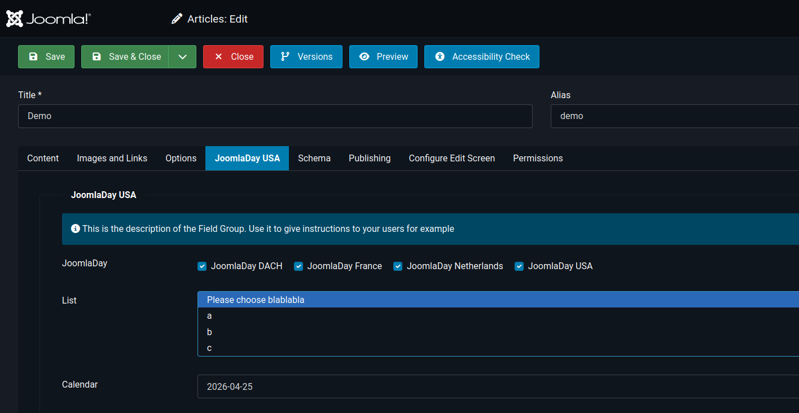Click the Alias input field
This screenshot has width=799, height=413.
click(x=675, y=116)
